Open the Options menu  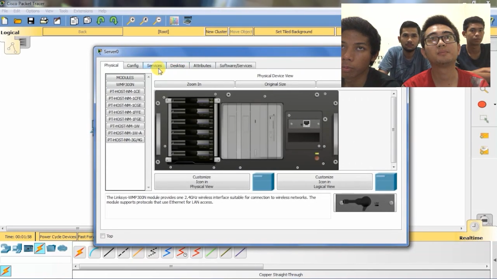pos(33,11)
